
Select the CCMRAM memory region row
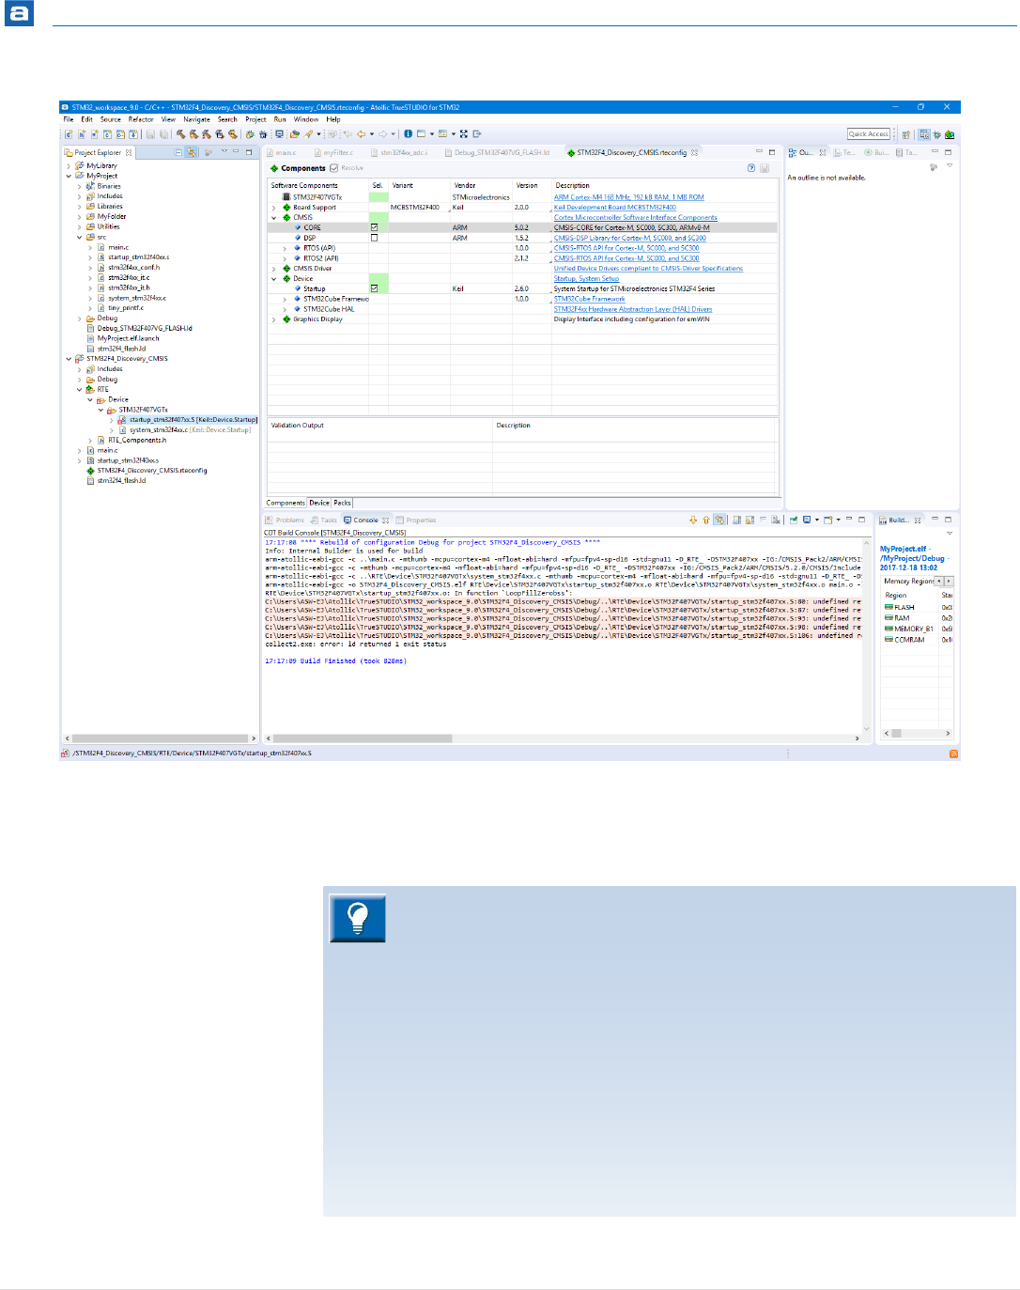(x=918, y=640)
